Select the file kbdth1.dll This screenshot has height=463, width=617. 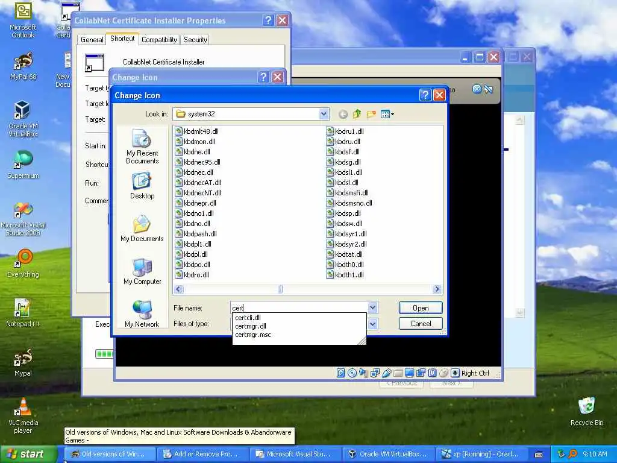point(345,274)
